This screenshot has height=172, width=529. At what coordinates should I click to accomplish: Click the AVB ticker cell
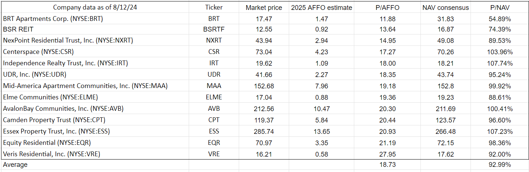[214, 109]
